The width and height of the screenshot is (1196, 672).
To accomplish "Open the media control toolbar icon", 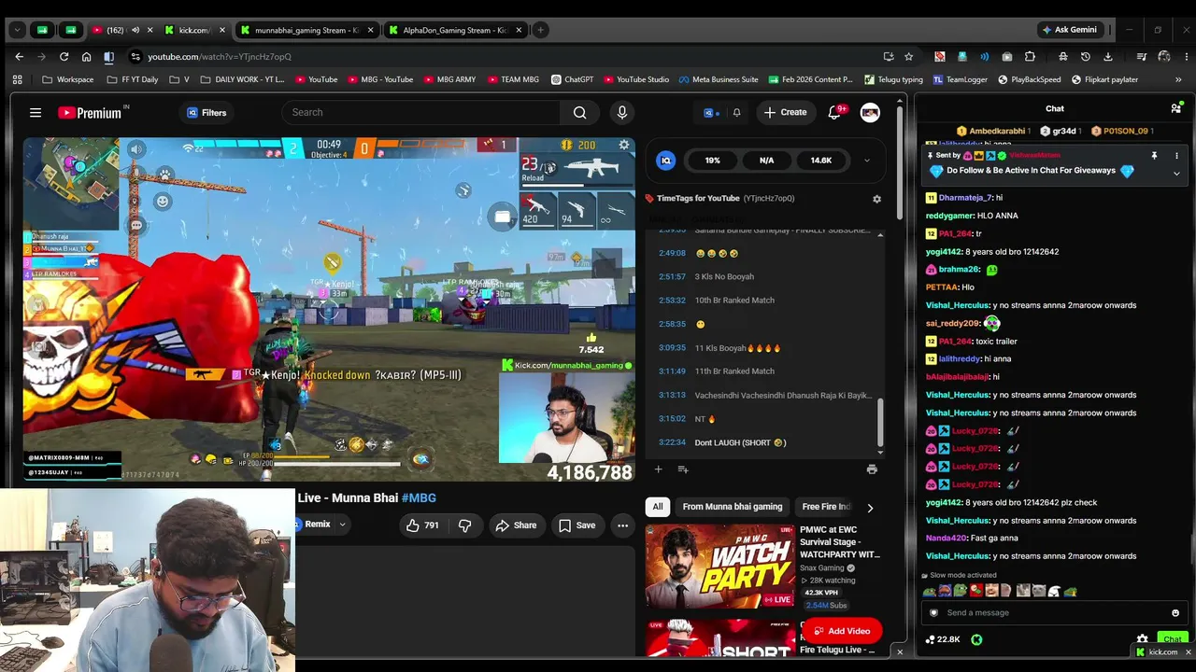I will (x=1141, y=57).
